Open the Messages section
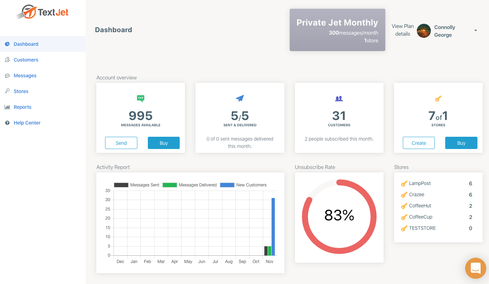Viewport: 489px width, 284px height. (43, 76)
